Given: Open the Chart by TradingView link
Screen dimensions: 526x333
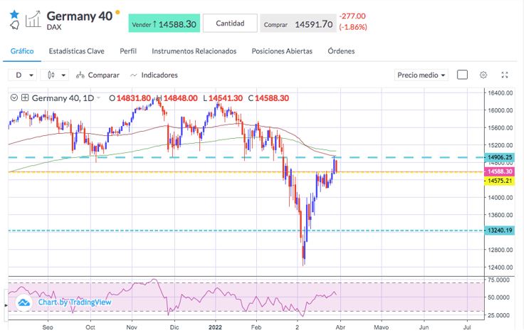Looking at the screenshot, I should pyautogui.click(x=75, y=302).
